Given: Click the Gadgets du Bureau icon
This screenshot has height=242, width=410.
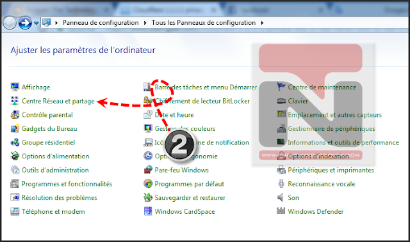Looking at the screenshot, I should point(15,128).
